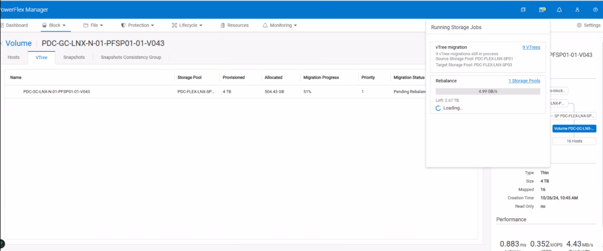Image resolution: width=603 pixels, height=251 pixels.
Task: Click the creation time 10/26/24, 10:45 AM
Action: click(559, 198)
